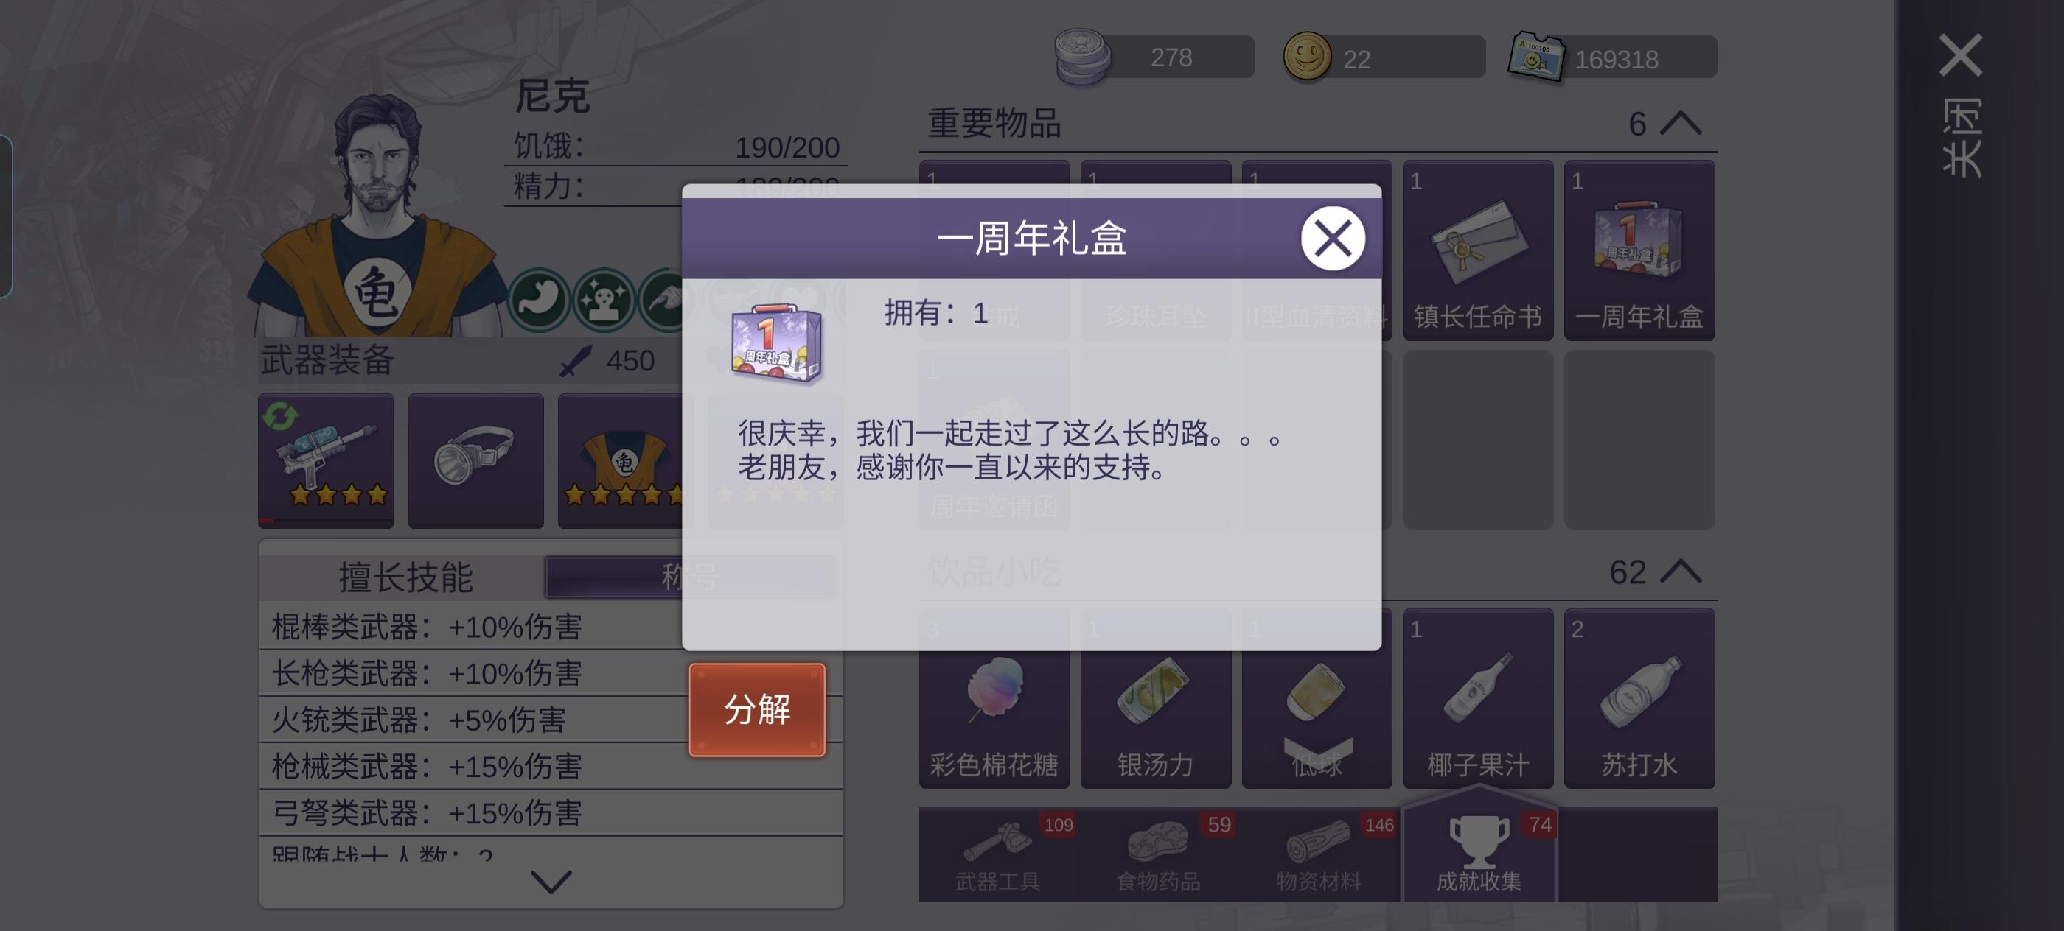Screen dimensions: 2064x931
Task: Select the 苏打水 bottle item
Action: pos(1639,698)
